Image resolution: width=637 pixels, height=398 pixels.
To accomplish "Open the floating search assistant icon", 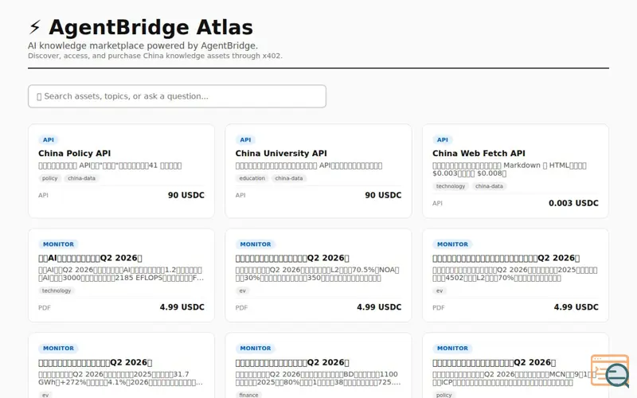I will point(611,371).
